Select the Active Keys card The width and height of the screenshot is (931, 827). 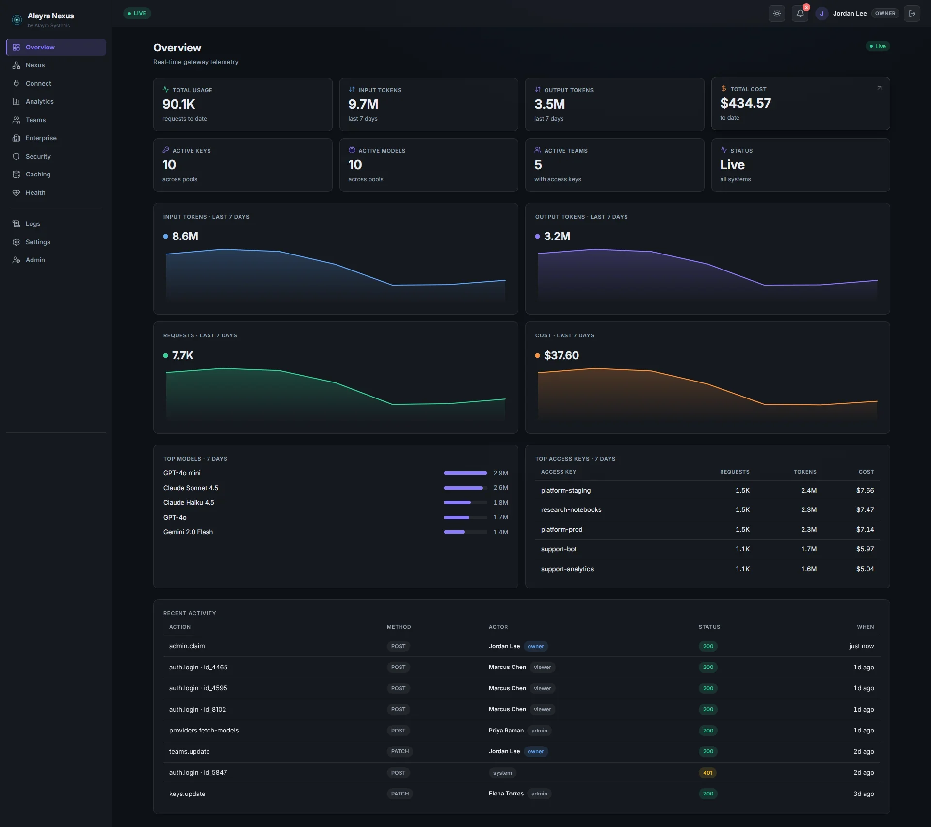click(242, 165)
